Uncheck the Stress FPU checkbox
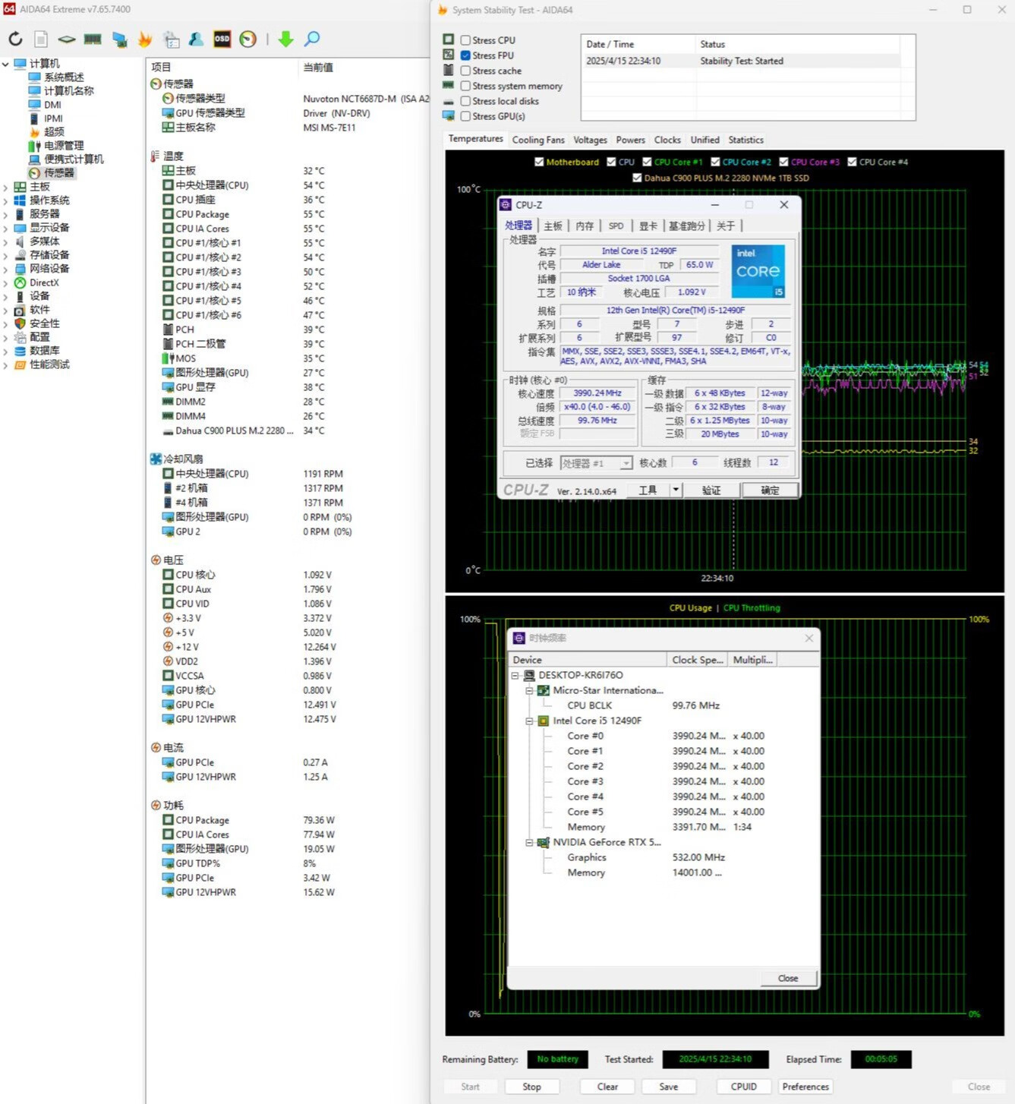The width and height of the screenshot is (1015, 1104). pyautogui.click(x=465, y=55)
